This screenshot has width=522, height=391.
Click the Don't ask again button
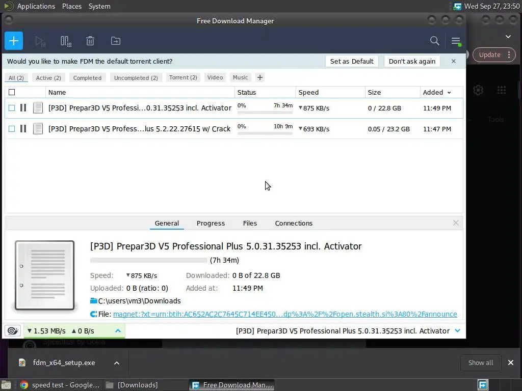pyautogui.click(x=412, y=61)
